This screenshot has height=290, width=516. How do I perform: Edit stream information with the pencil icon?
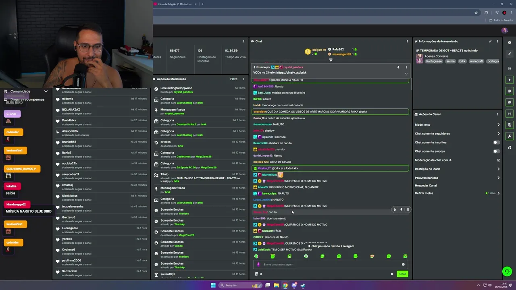[x=490, y=41]
